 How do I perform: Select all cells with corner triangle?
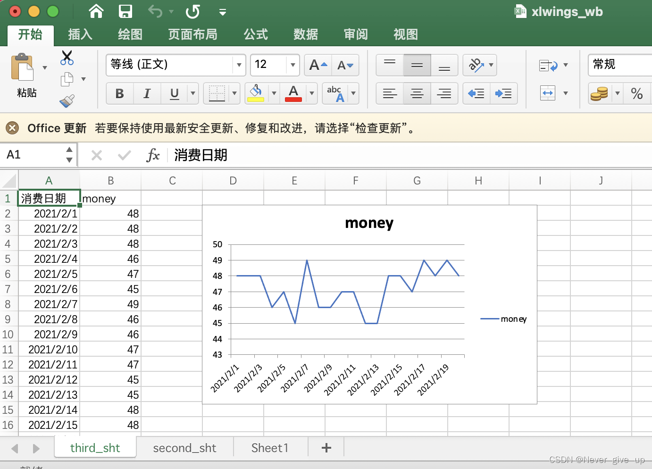(x=8, y=181)
